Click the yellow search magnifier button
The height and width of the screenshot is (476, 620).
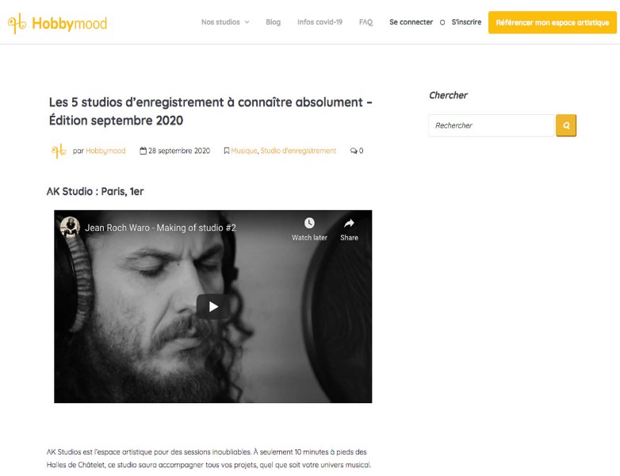pyautogui.click(x=566, y=125)
